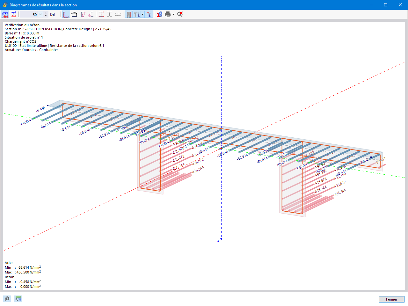This screenshot has height=306, width=408.
Task: Click the T-section result diagram icon
Action: point(137,14)
